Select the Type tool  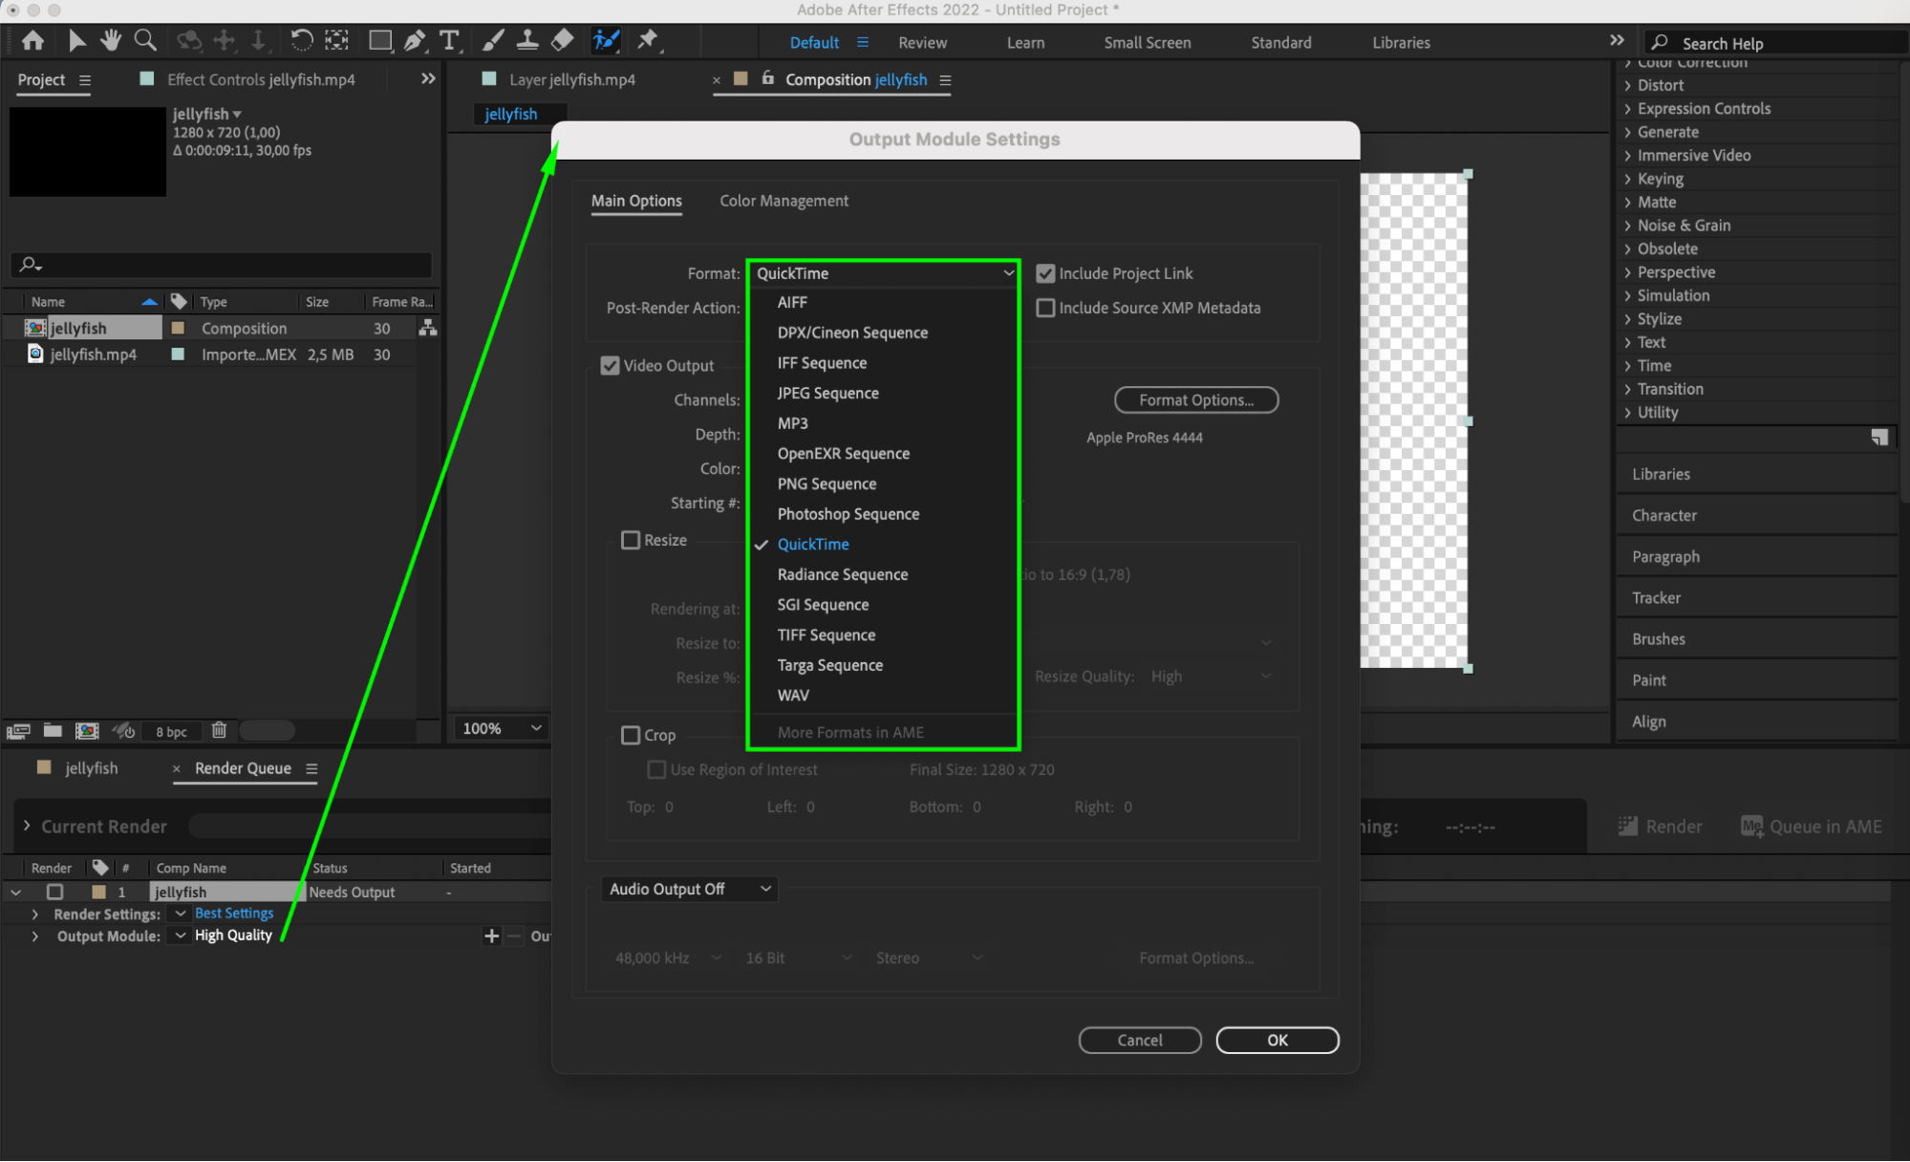[x=449, y=40]
